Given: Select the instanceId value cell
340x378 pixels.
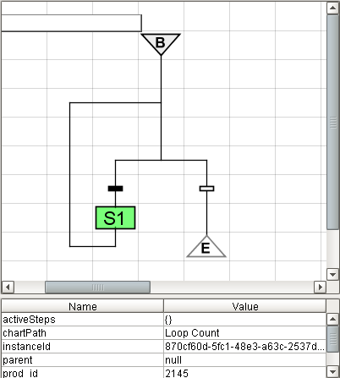Looking at the screenshot, I should 245,347.
